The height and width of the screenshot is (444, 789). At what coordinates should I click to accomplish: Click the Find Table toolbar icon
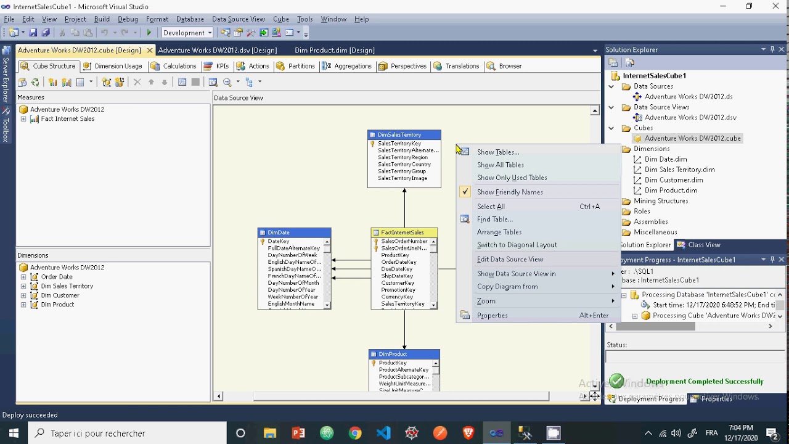[213, 82]
